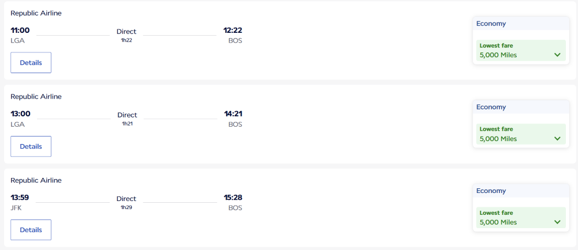
Task: Click the Direct label on the 1h29 flight
Action: click(127, 199)
